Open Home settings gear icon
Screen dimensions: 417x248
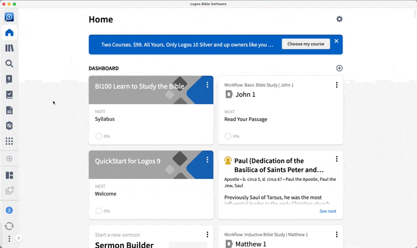coord(339,19)
